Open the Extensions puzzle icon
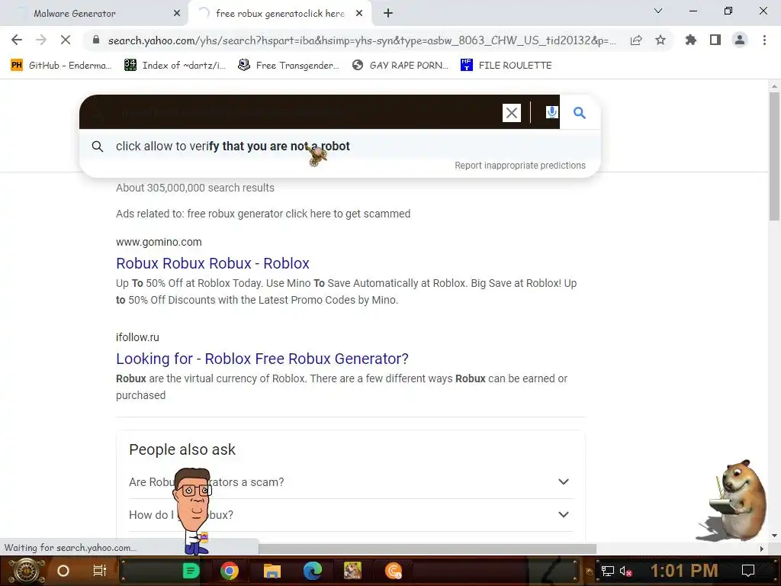 tap(690, 40)
